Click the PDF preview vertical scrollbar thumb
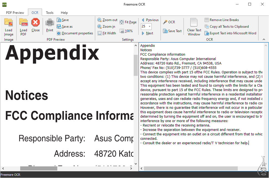Screen dimensions: 269x178 click(136, 65)
